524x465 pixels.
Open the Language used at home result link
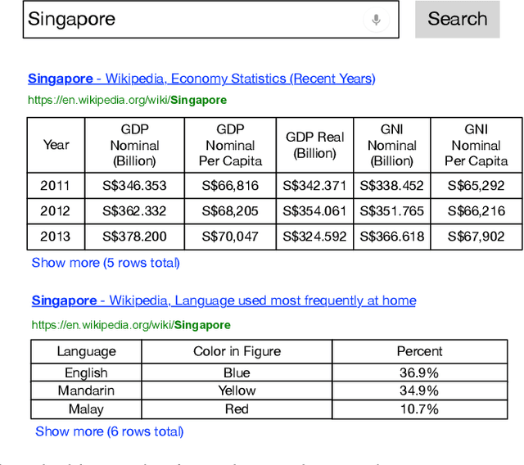[x=224, y=300]
